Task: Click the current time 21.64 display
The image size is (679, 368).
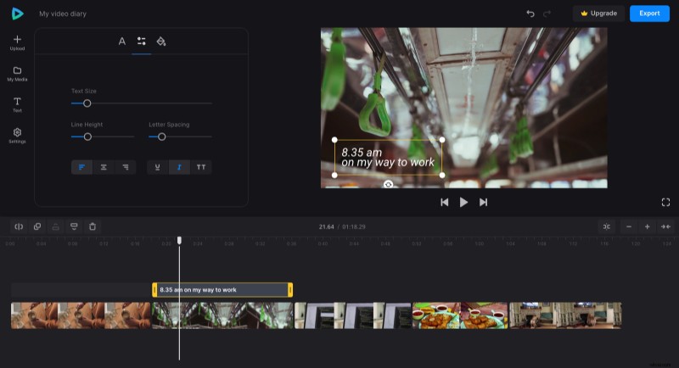Action: pos(327,226)
